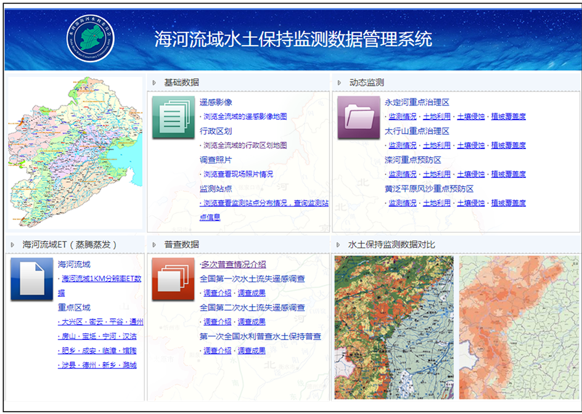The image size is (582, 414).
Task: Click 植被覆盖度 under 太行山重点治理区
Action: (x=508, y=145)
